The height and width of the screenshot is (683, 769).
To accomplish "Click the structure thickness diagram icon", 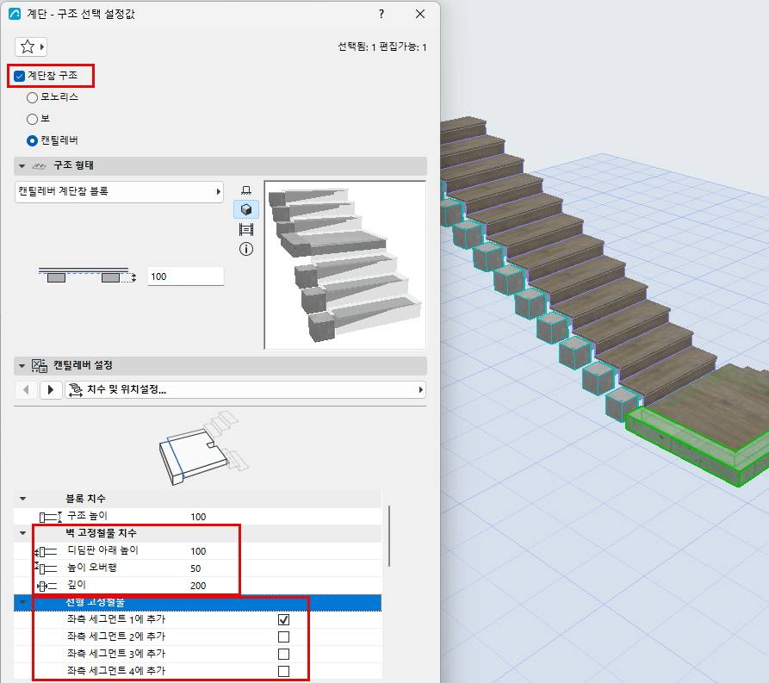I will point(87,276).
